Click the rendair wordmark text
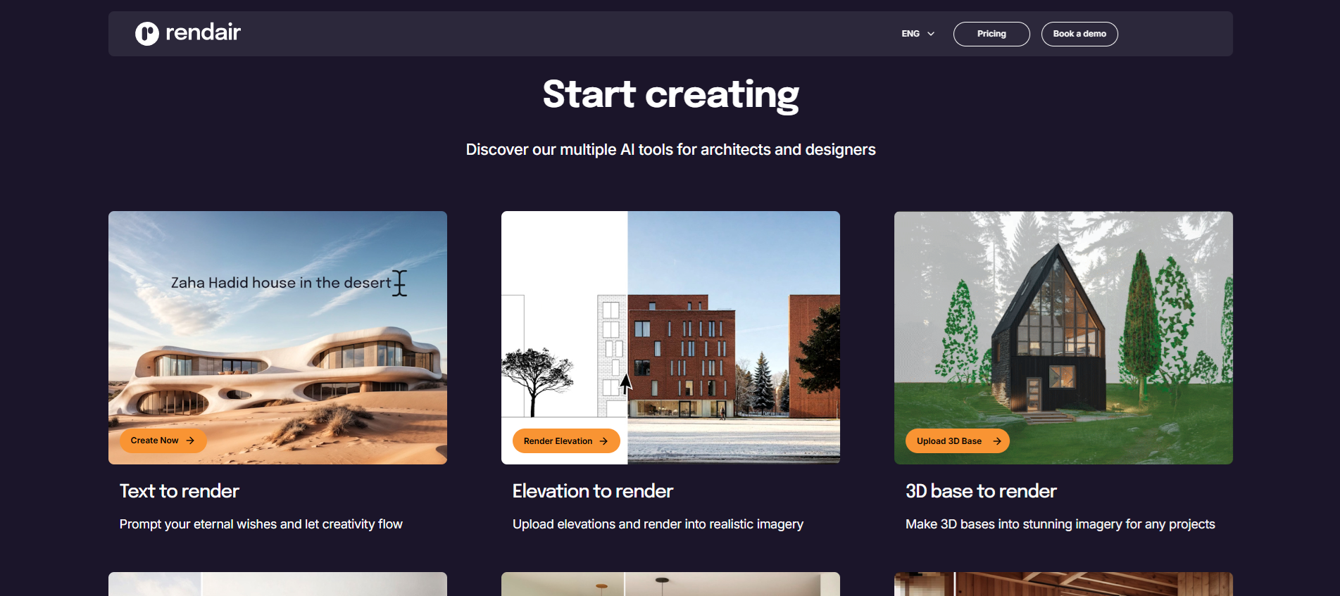The height and width of the screenshot is (596, 1340). pos(203,32)
